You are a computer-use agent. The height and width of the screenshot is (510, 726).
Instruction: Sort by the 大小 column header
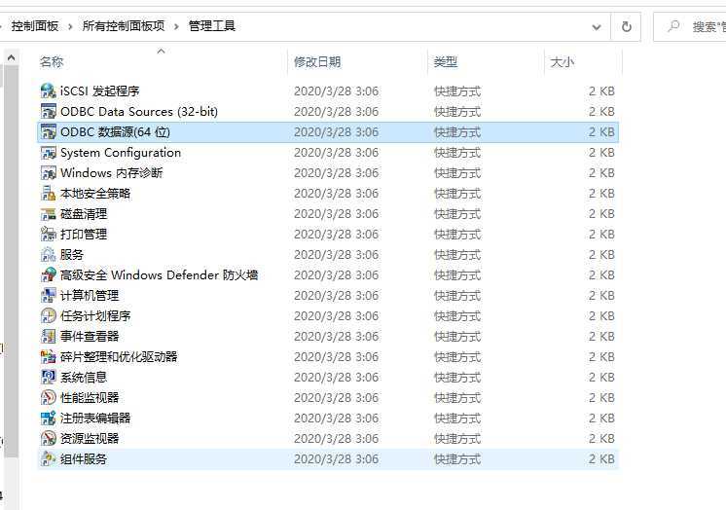click(x=563, y=61)
